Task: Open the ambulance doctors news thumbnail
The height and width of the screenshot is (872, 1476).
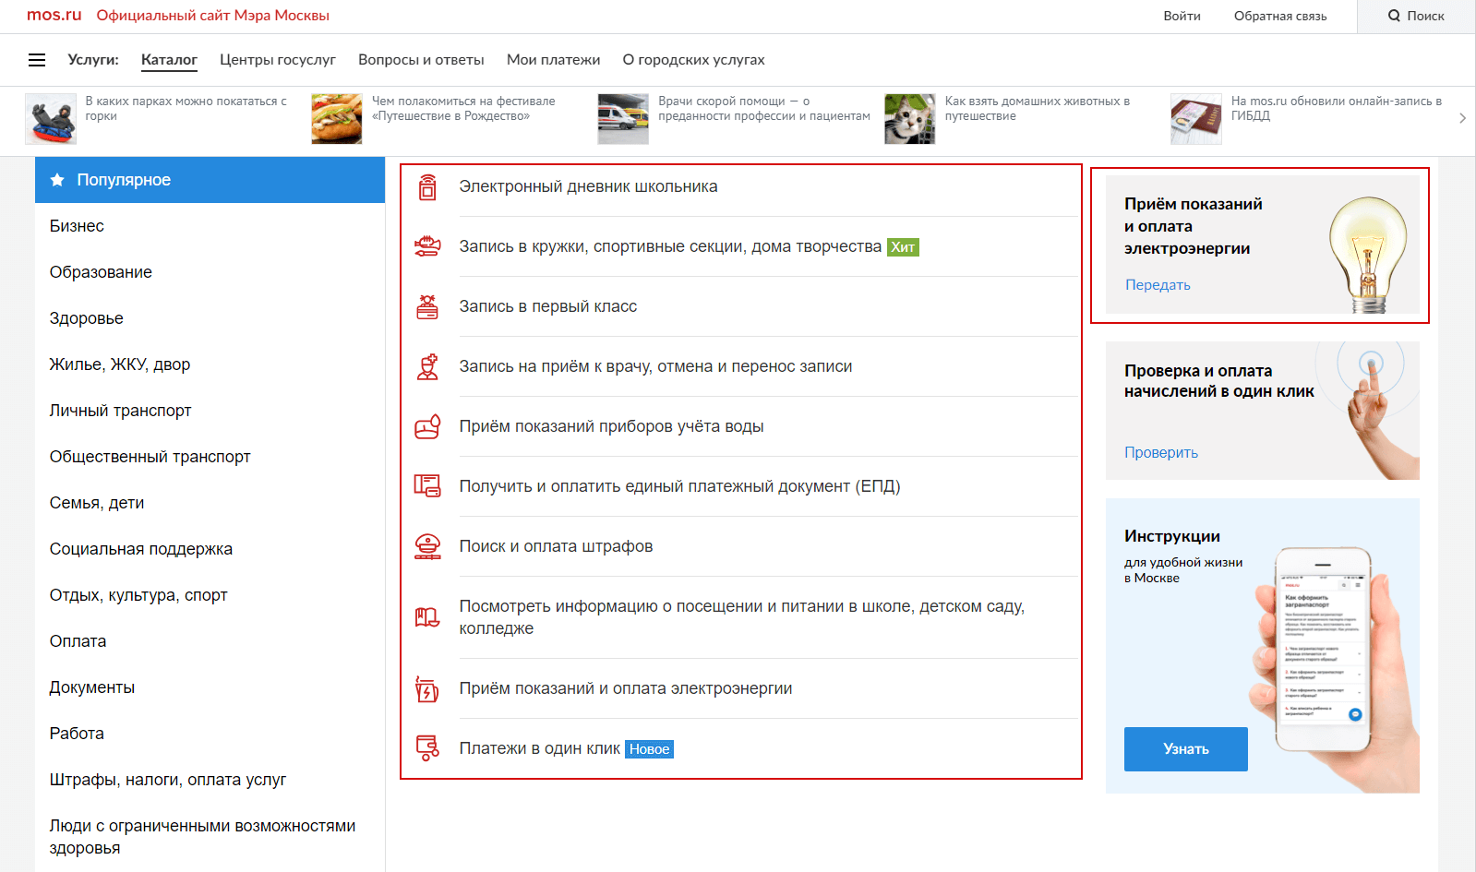Action: [x=623, y=119]
